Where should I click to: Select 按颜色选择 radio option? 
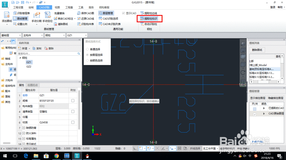pyautogui.click(x=88, y=61)
